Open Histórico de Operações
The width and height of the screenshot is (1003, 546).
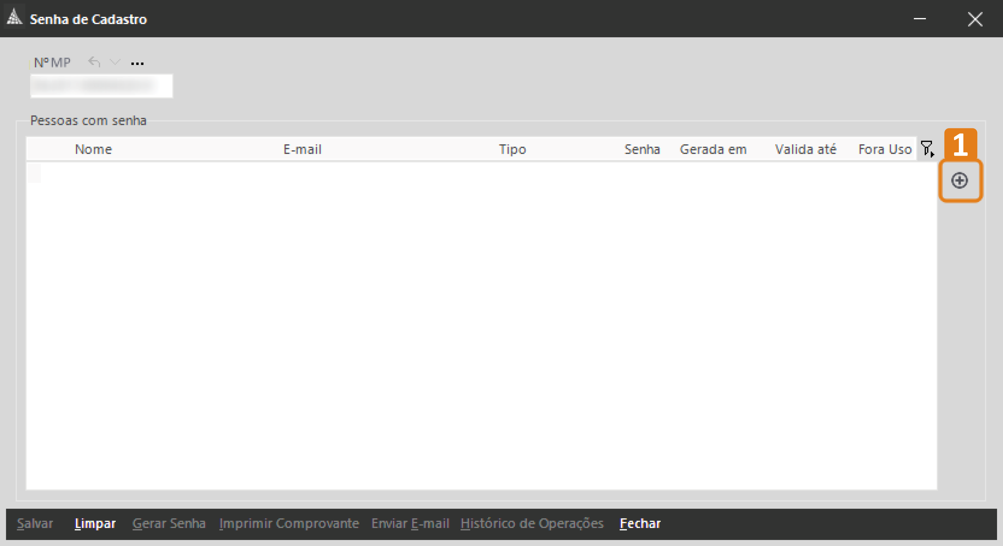(x=532, y=523)
